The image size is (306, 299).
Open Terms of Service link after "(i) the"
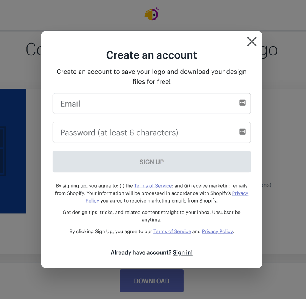(x=153, y=186)
